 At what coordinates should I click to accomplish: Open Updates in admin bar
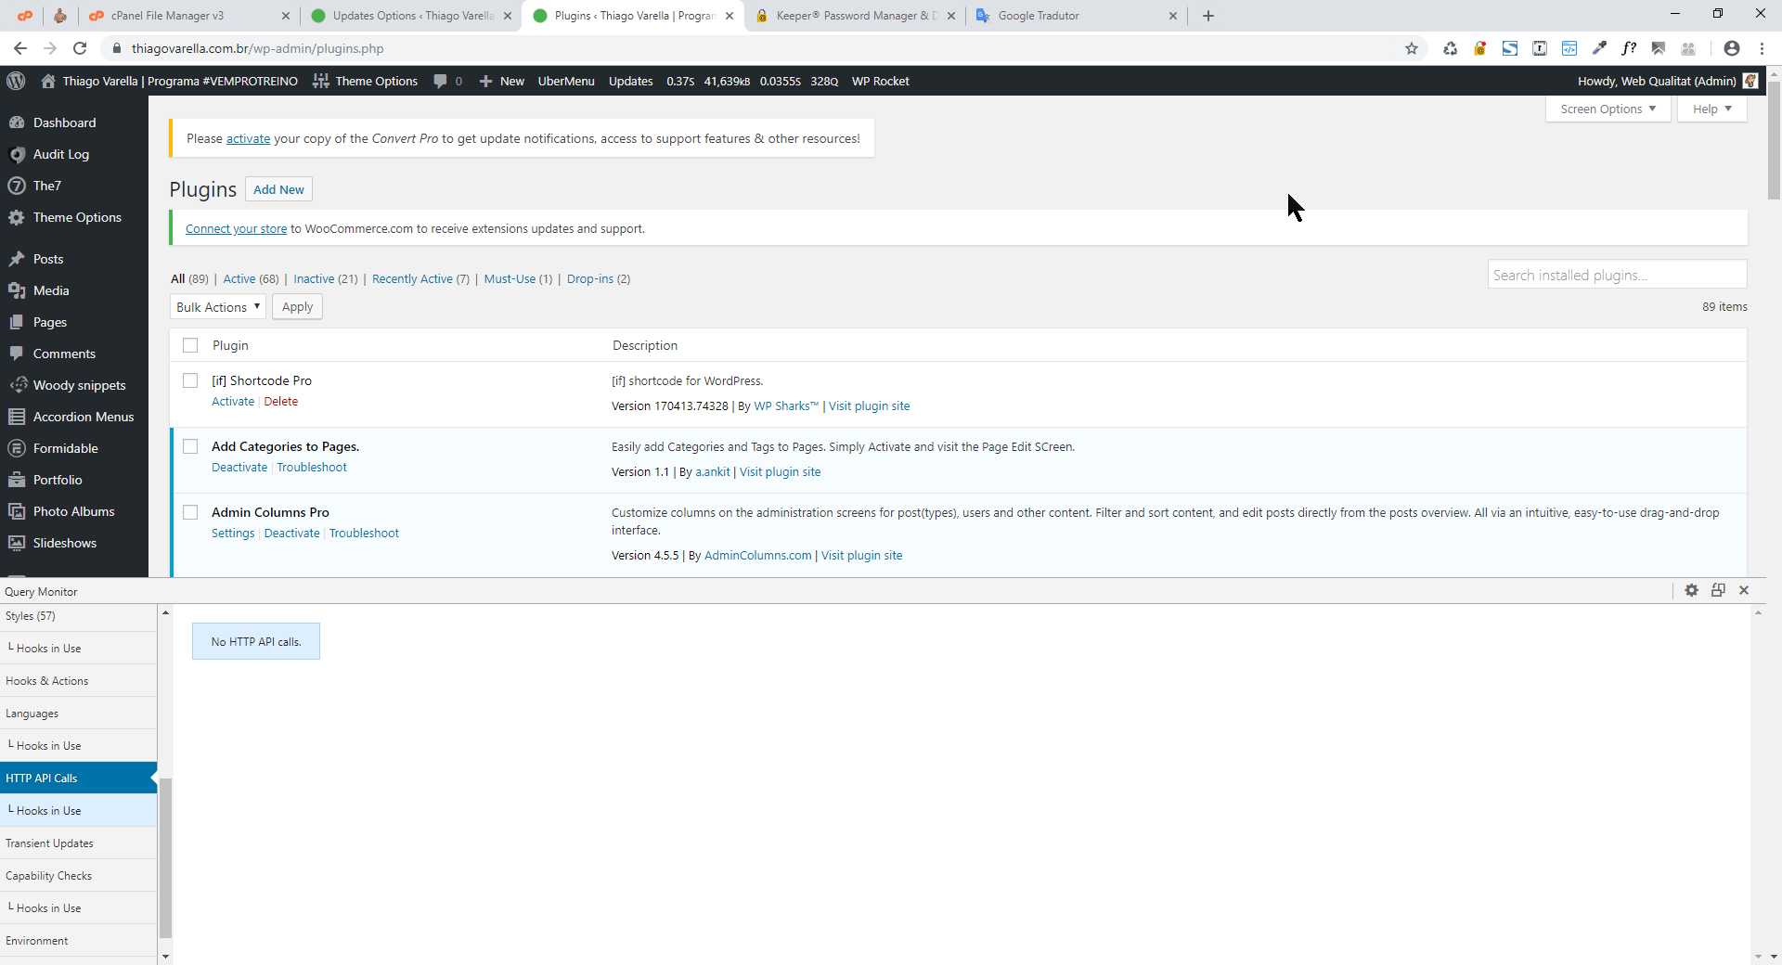pos(631,81)
